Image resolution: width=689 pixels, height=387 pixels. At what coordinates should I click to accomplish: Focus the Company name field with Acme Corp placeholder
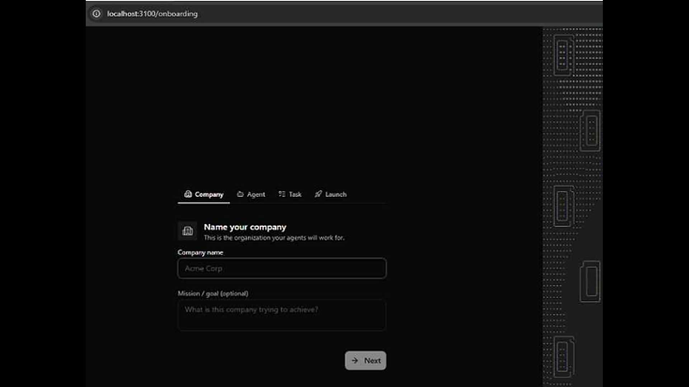(282, 268)
